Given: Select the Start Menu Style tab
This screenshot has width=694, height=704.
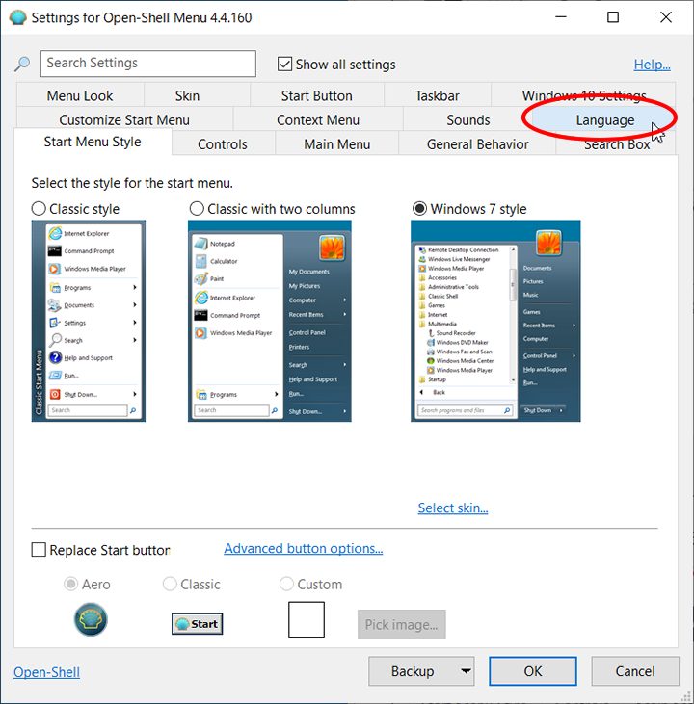Looking at the screenshot, I should coord(93,142).
